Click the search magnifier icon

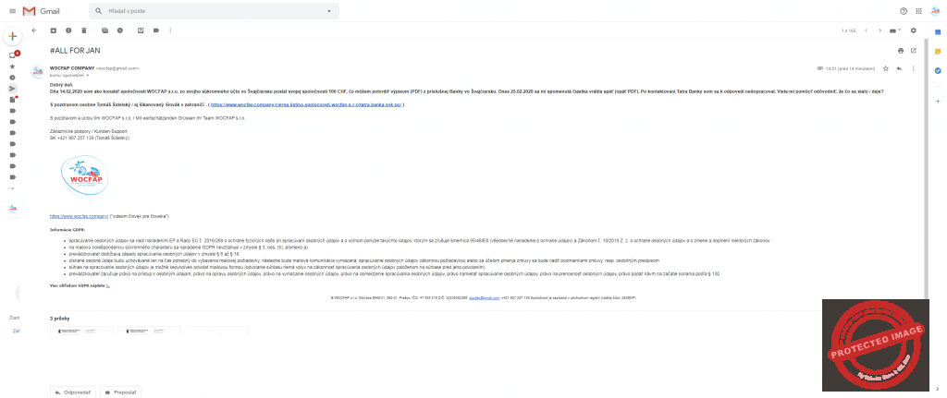(98, 11)
